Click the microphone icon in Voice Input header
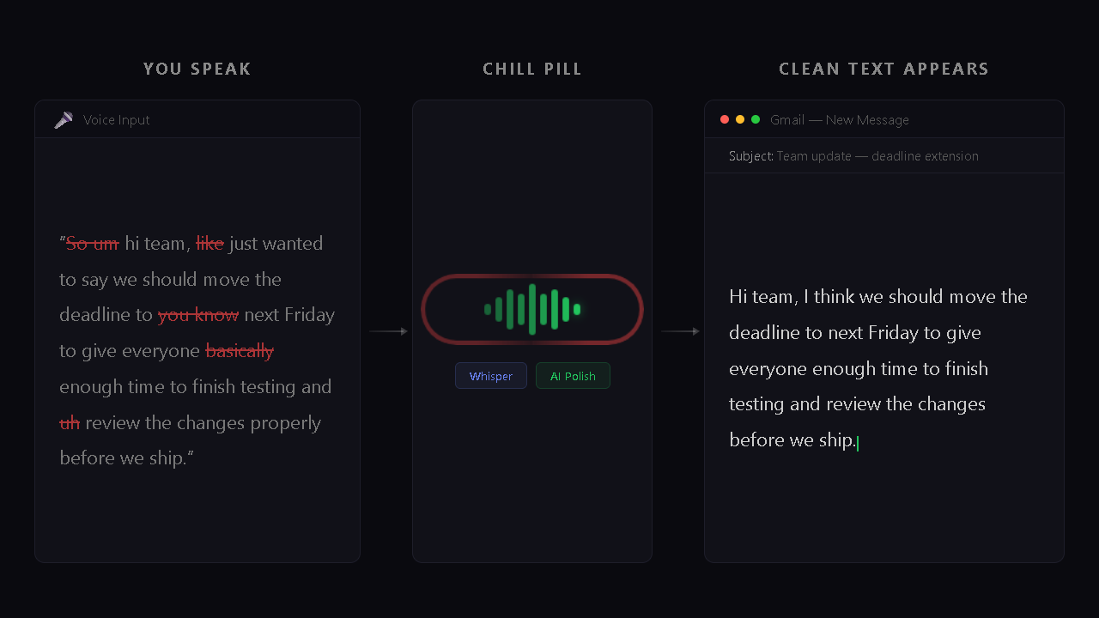Image resolution: width=1099 pixels, height=618 pixels. (63, 119)
